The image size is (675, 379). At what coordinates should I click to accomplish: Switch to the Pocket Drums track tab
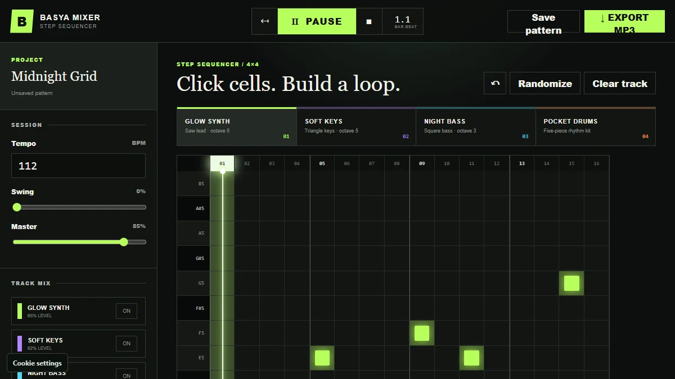[596, 127]
